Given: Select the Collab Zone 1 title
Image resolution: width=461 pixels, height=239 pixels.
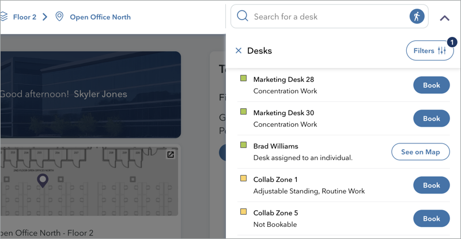Looking at the screenshot, I should pos(275,180).
